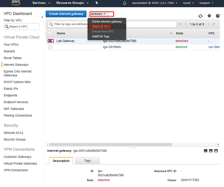Image resolution: width=224 pixels, height=187 pixels.
Task: Open DHCP Options Sets
Action: pos(17,82)
